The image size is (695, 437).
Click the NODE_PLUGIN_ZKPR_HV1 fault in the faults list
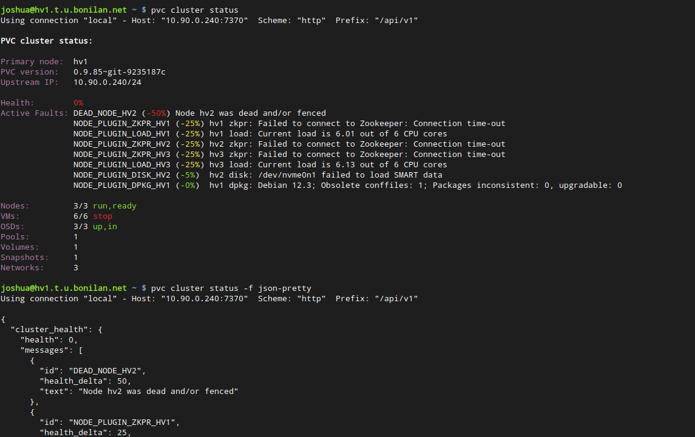tap(121, 124)
